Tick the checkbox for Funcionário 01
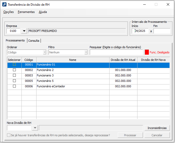Image resolution: width=175 pixels, height=143 pixels. [x=14, y=65]
